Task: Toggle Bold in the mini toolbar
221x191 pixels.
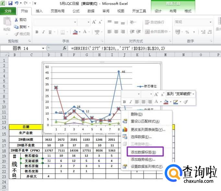Action: point(124,102)
